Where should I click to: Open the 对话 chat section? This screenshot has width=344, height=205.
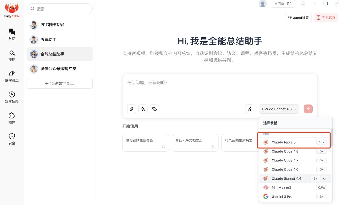(12, 34)
